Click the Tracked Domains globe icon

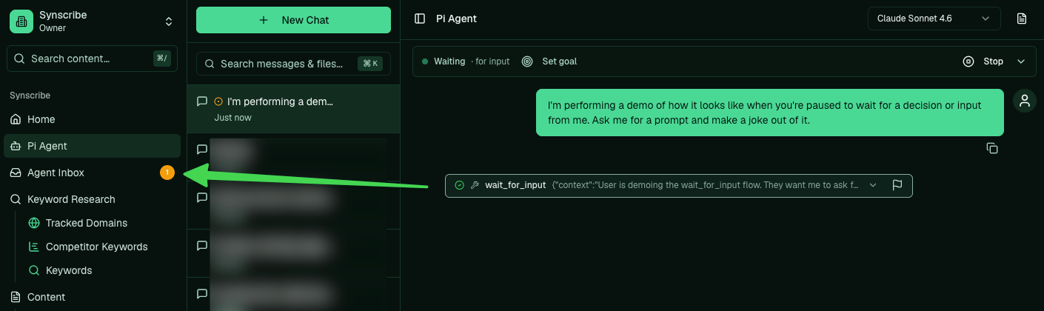click(34, 223)
